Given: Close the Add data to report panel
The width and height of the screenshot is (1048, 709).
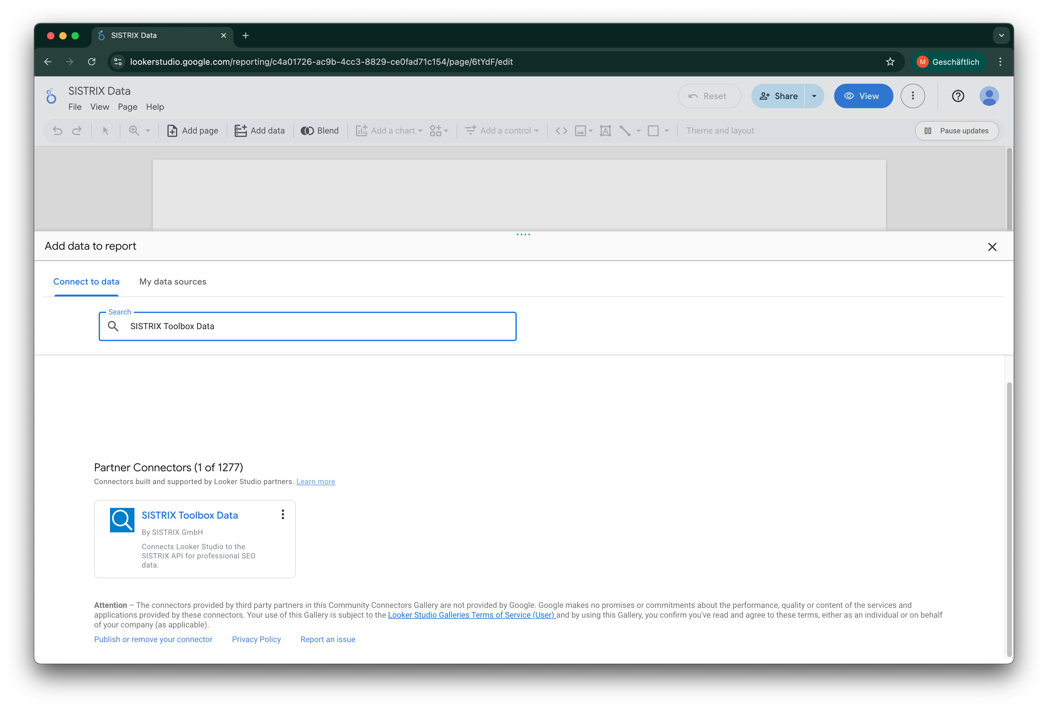Looking at the screenshot, I should coord(992,247).
